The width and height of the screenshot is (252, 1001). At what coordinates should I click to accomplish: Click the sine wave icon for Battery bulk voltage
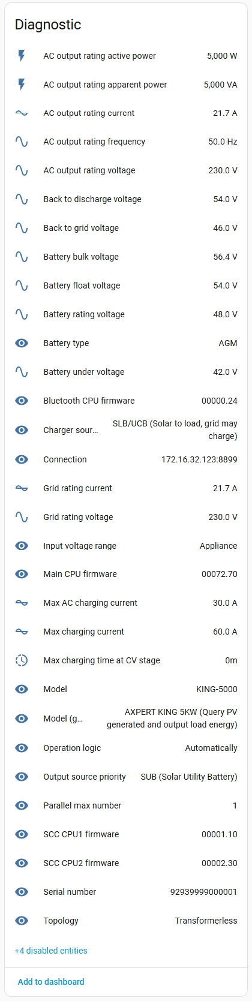point(22,257)
